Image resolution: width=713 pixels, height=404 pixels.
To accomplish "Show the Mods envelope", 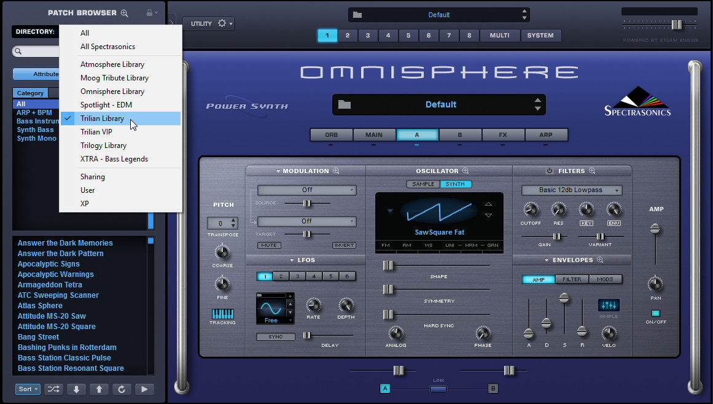I will [x=606, y=279].
